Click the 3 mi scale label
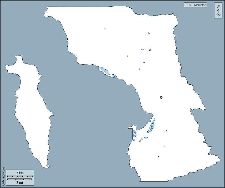The width and height of the screenshot is (225, 188). tap(20, 182)
